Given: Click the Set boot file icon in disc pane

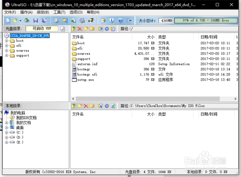Looking at the screenshot, I should (x=113, y=29).
